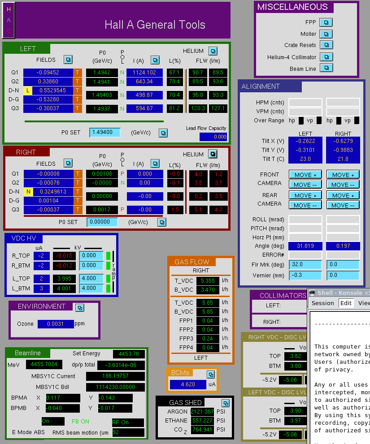This screenshot has height=444, width=370.
Task: Toggle RIGHT D-N yellow N indicator
Action: click(28, 192)
